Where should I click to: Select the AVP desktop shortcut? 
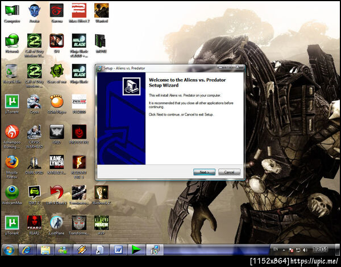tap(102, 225)
